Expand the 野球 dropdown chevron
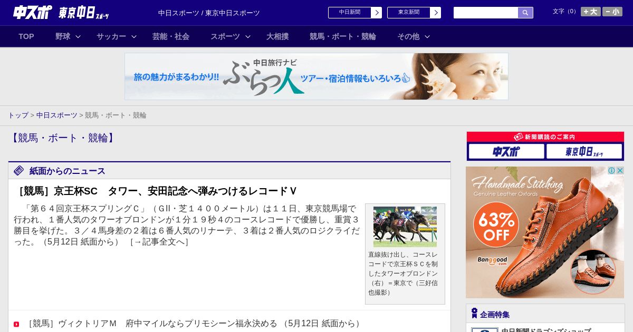The image size is (633, 332). point(78,36)
